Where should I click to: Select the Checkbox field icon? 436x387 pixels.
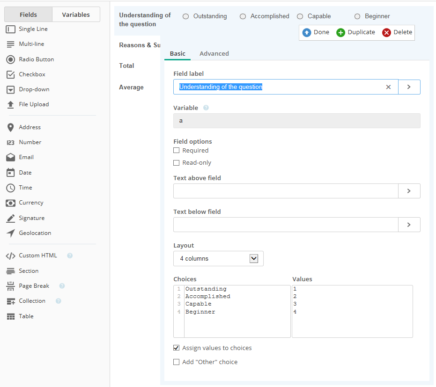click(11, 74)
